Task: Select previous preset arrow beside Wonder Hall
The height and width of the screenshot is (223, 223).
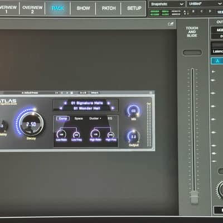Action: [x=61, y=108]
